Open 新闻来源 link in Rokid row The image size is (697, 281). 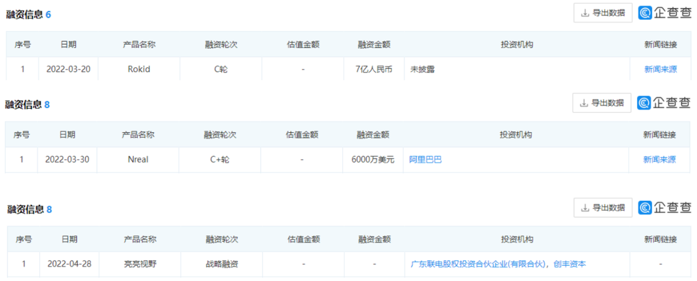pyautogui.click(x=660, y=69)
